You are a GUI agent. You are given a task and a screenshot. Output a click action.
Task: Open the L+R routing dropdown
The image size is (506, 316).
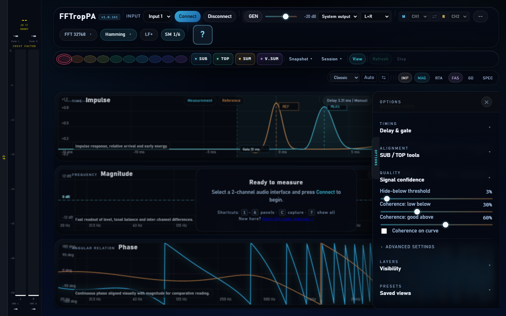375,17
